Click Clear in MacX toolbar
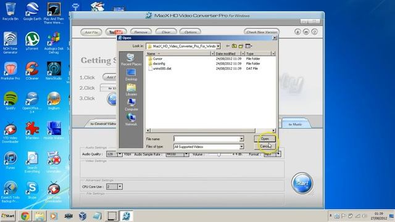 (x=166, y=32)
